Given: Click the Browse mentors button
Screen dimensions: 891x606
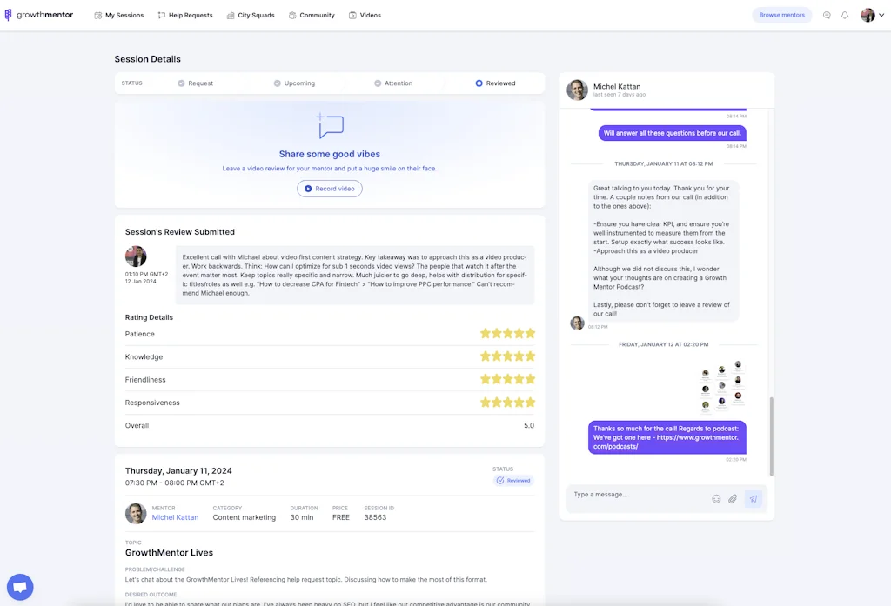Looking at the screenshot, I should click(x=781, y=15).
